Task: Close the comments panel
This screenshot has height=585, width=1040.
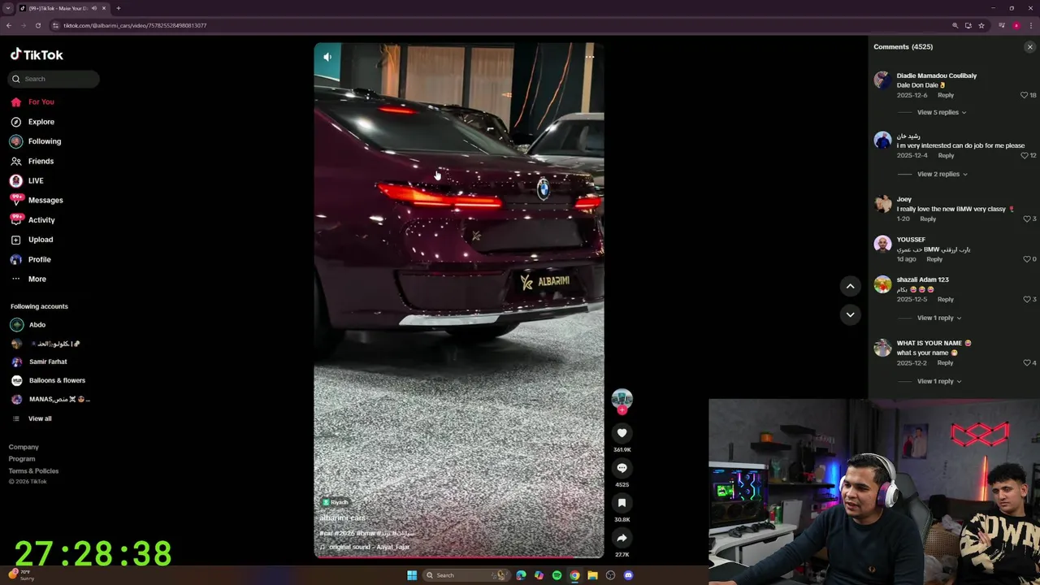Action: click(1029, 47)
